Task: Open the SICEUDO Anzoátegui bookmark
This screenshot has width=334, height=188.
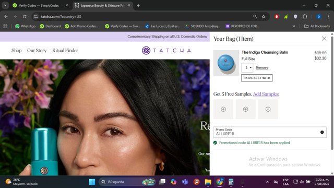Action: point(202,26)
